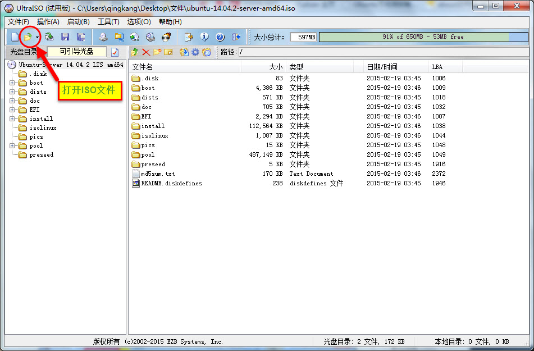Sort by 日期/时间 column header
The image size is (534, 351).
(396, 67)
